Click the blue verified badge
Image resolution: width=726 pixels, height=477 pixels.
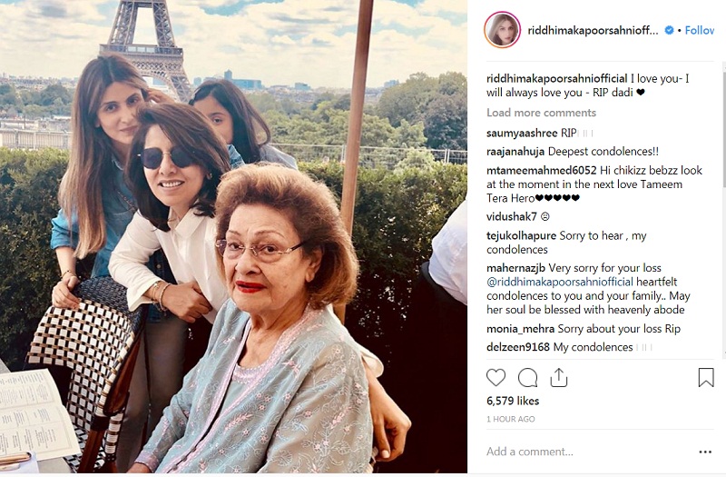[669, 30]
